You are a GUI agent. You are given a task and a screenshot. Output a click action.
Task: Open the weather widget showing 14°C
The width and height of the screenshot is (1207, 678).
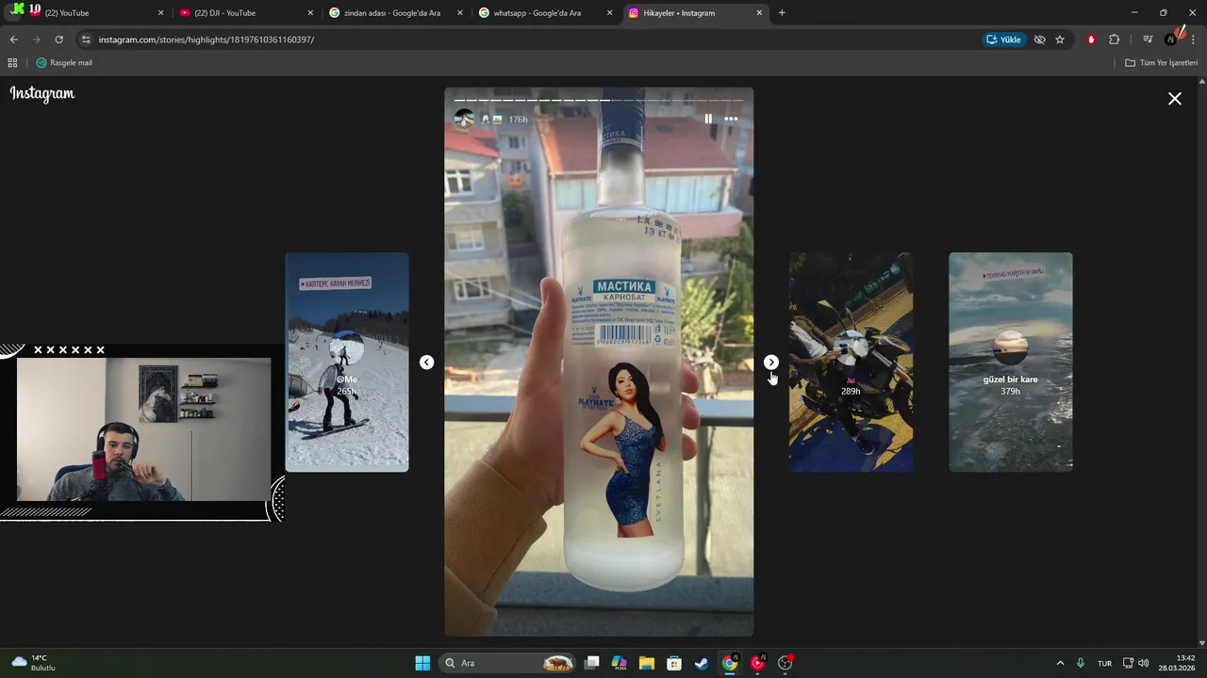click(x=34, y=663)
